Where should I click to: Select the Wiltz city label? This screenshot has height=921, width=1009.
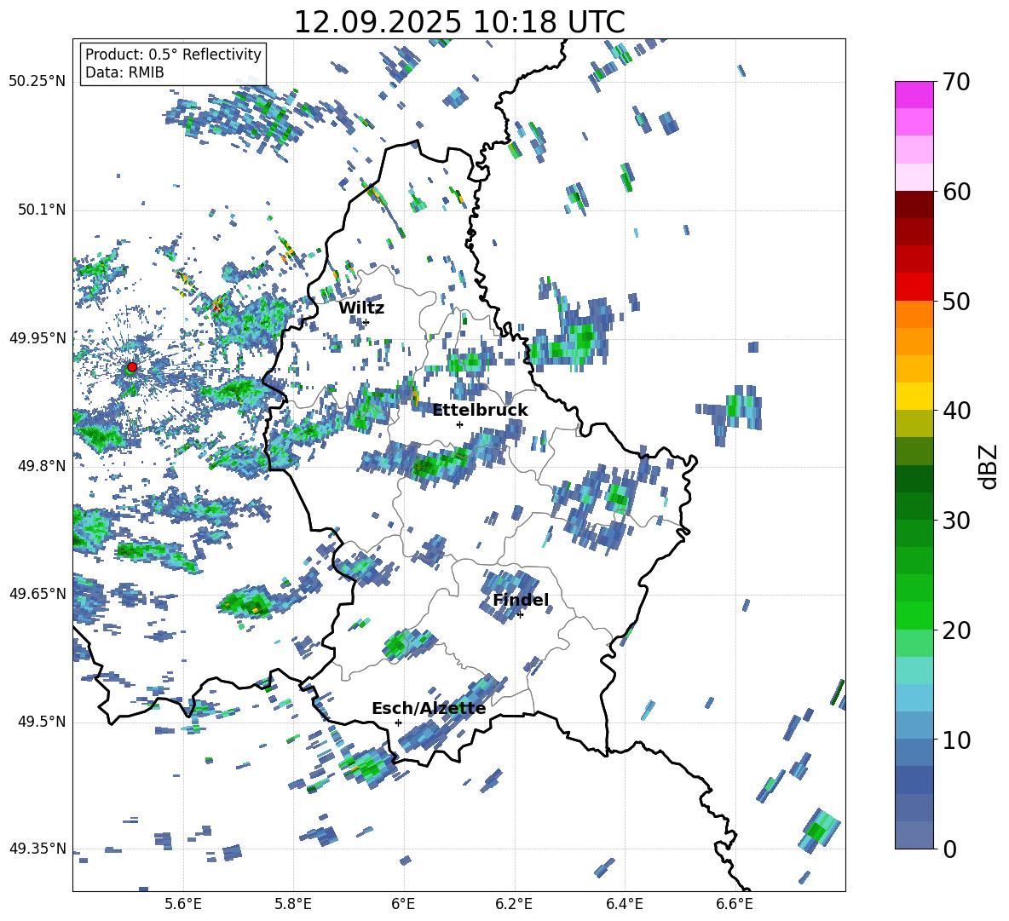pyautogui.click(x=361, y=308)
